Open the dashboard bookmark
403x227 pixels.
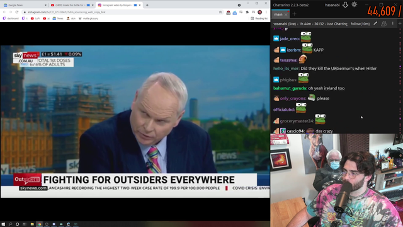[11, 18]
